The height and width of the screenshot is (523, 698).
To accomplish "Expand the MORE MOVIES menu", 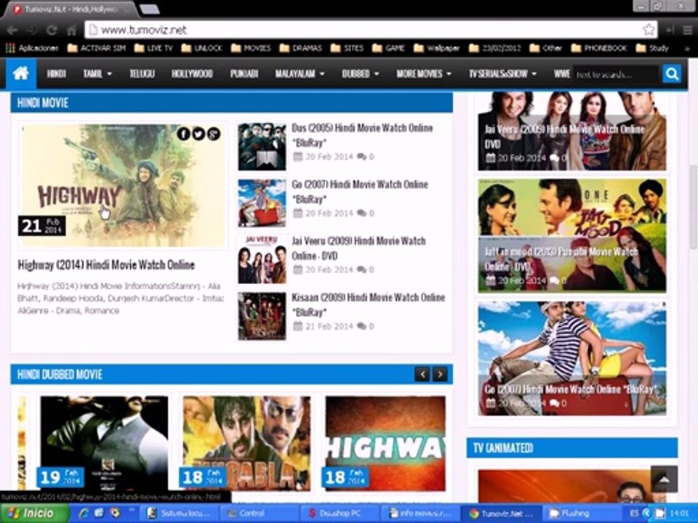I will [x=424, y=74].
